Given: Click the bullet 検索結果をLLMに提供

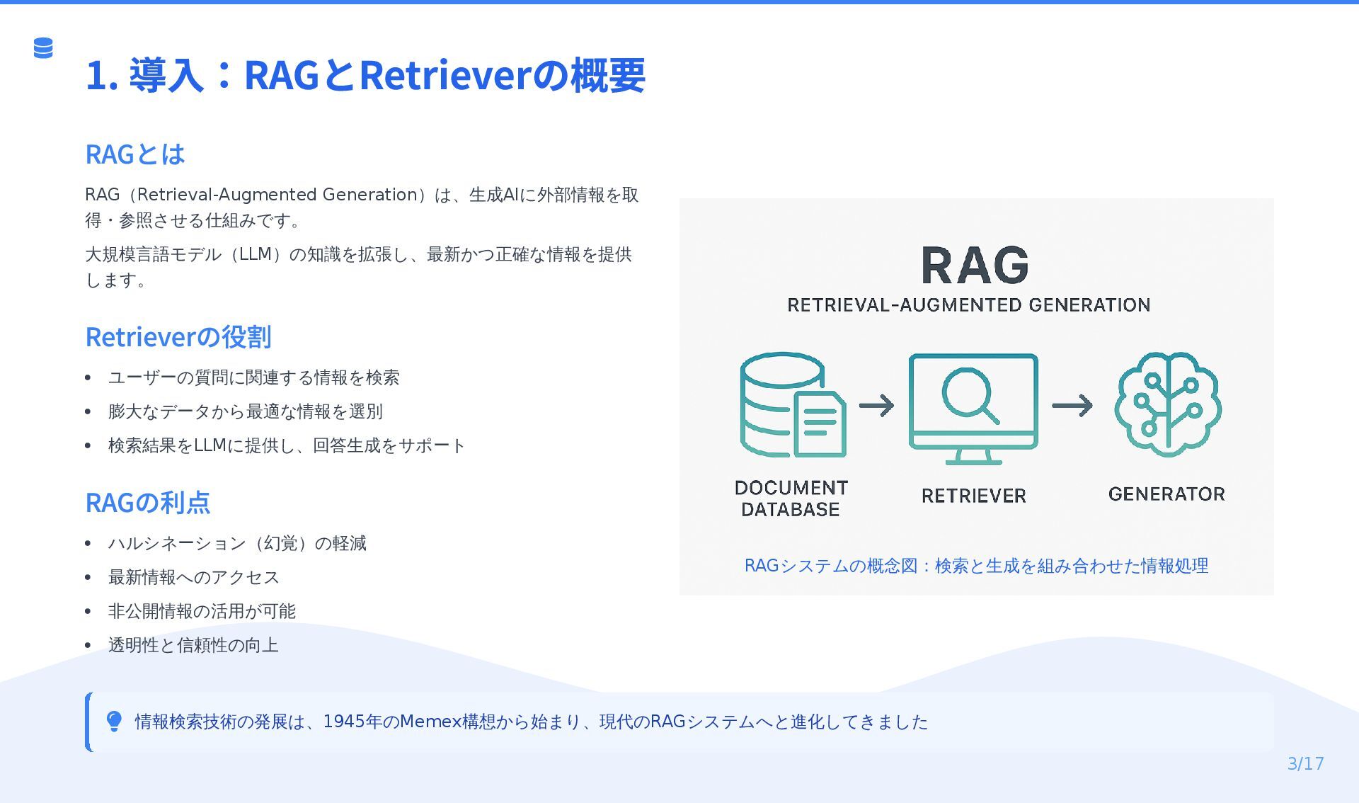Looking at the screenshot, I should coord(286,445).
